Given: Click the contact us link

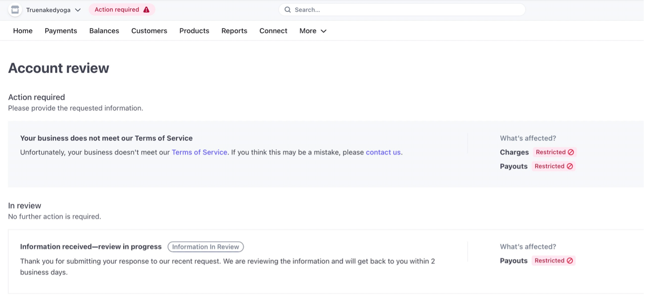Looking at the screenshot, I should coord(383,152).
